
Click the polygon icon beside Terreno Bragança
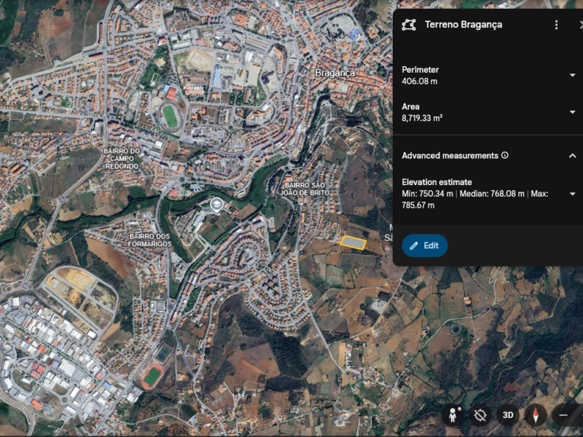(x=410, y=25)
